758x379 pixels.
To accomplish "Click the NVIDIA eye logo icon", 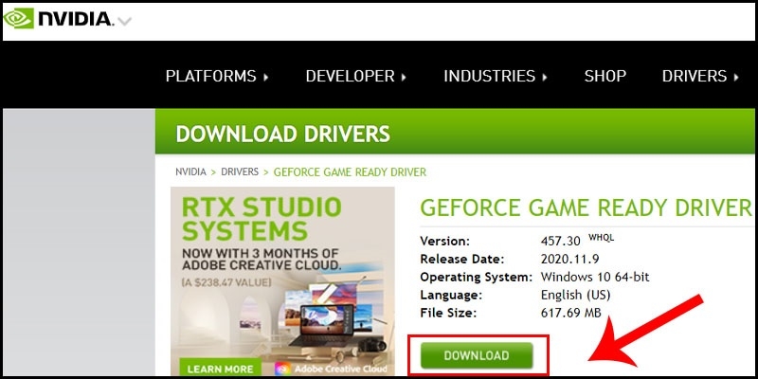I will [x=19, y=18].
